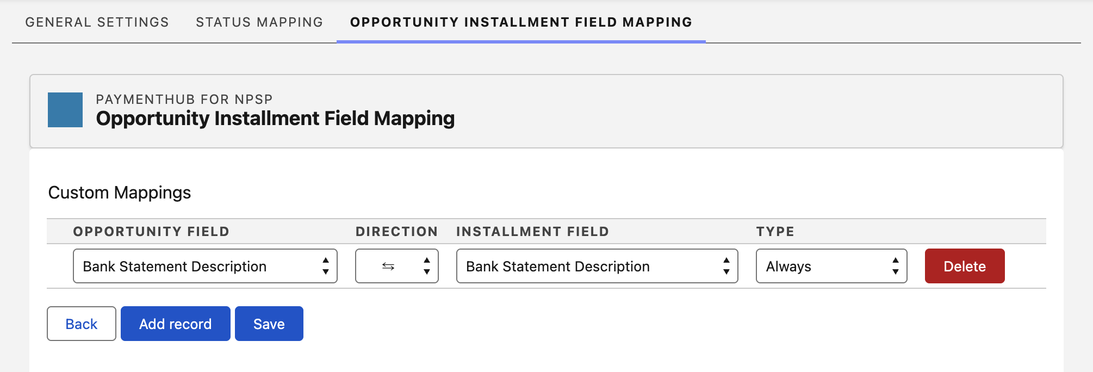Click the Save button
1093x372 pixels.
pos(269,324)
